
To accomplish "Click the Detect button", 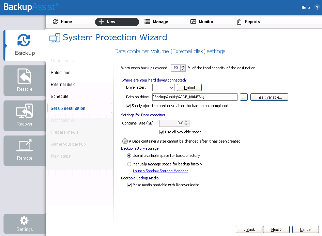I will click(189, 88).
